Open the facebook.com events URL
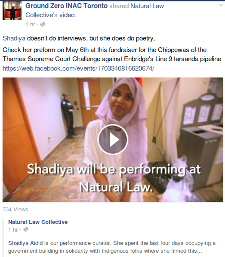225x257 pixels. pyautogui.click(x=78, y=68)
